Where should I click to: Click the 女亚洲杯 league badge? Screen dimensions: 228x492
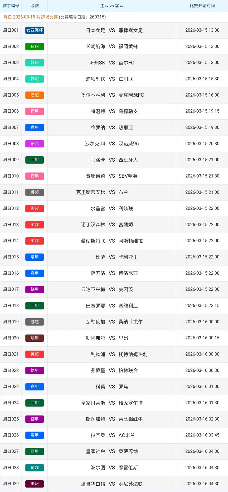pos(34,30)
